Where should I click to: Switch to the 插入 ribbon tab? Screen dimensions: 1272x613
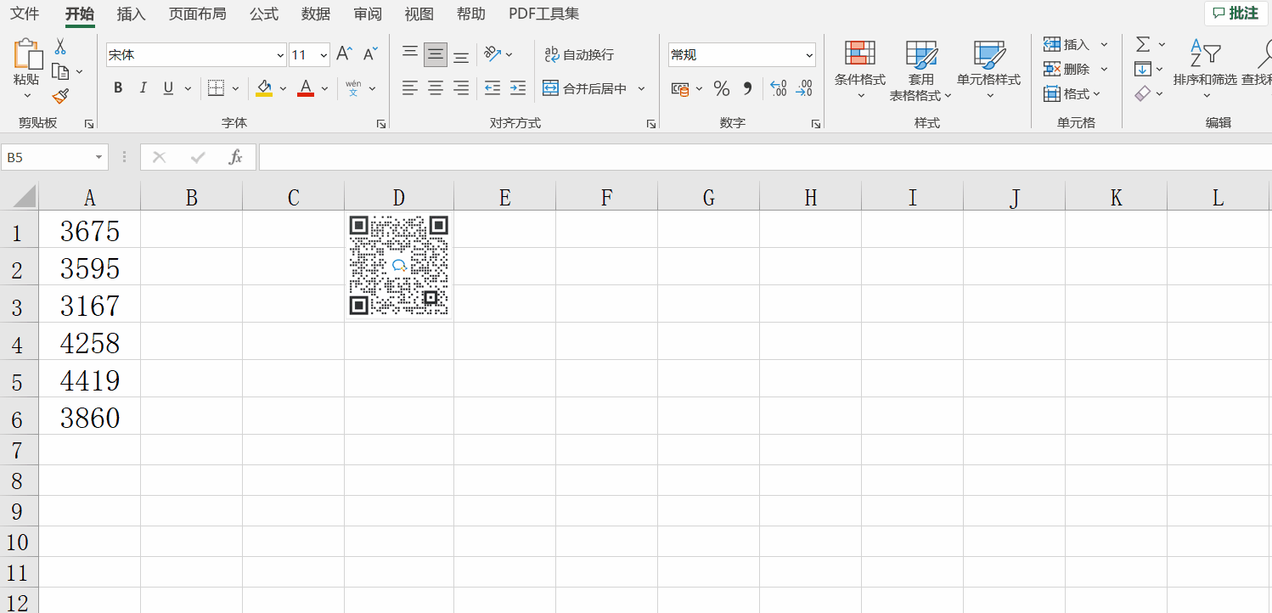coord(131,14)
